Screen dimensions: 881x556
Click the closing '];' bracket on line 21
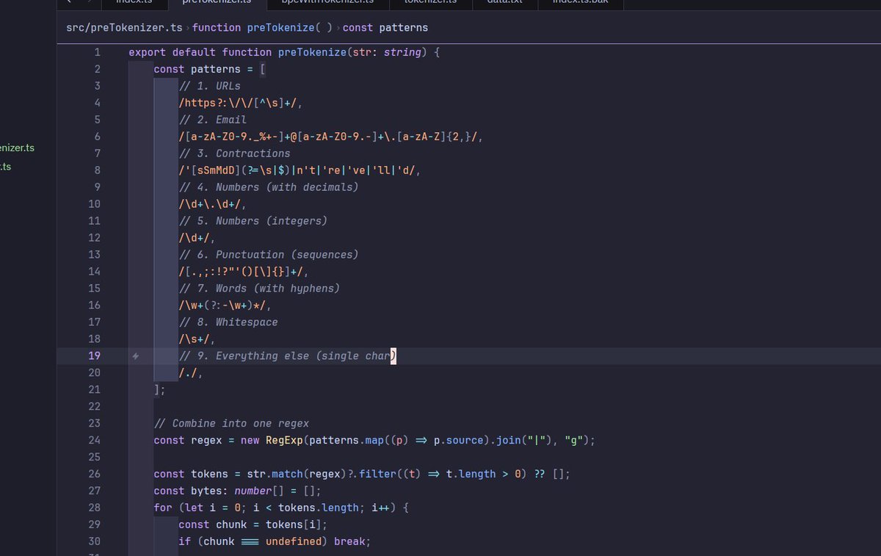point(159,390)
